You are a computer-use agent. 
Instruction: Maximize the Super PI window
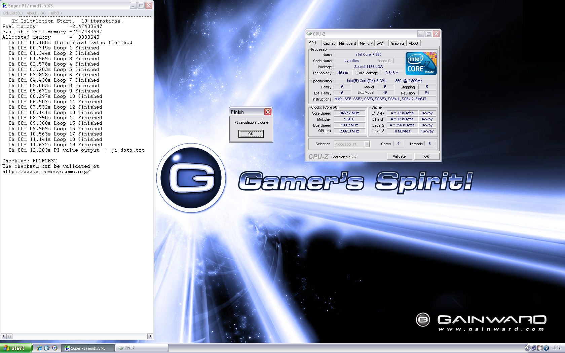coord(141,6)
